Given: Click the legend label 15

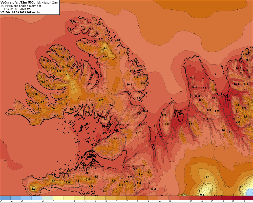Looking at the screenshot, I should [212, 201].
